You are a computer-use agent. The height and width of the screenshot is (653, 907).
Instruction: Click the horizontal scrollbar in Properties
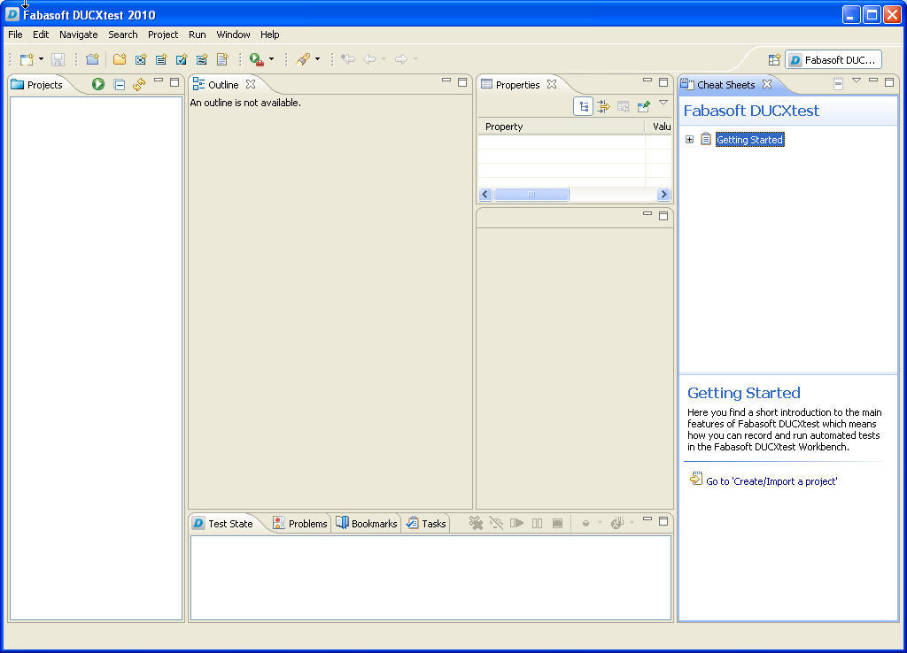click(531, 194)
